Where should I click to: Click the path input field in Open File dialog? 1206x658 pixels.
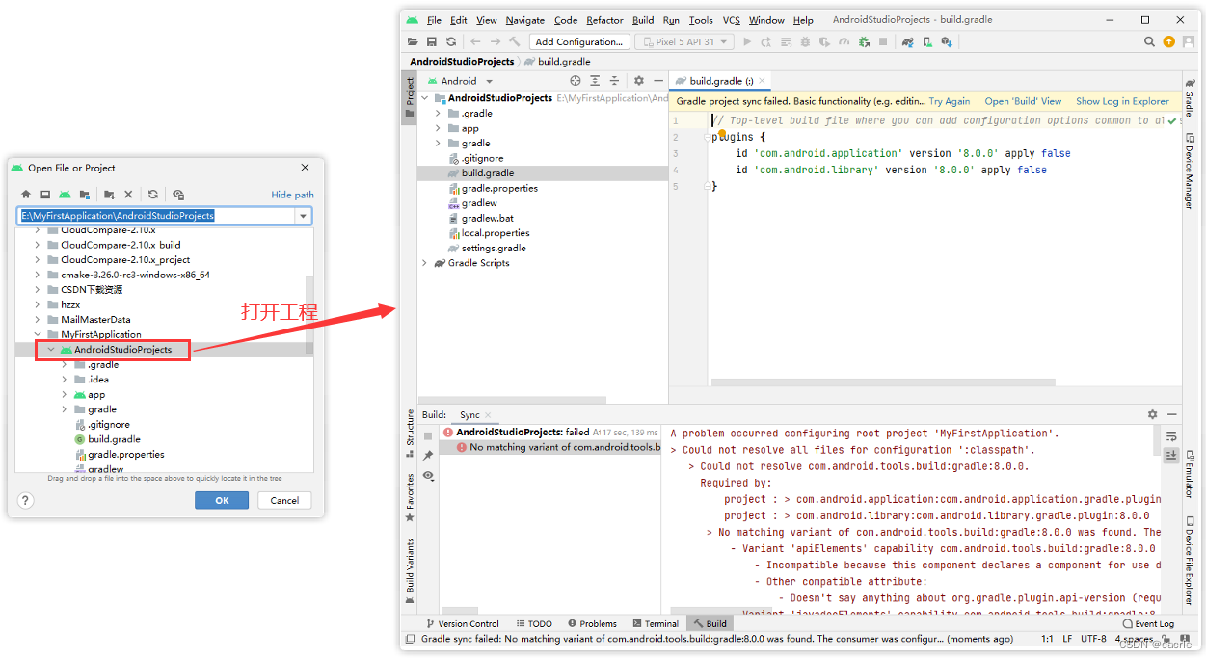tap(157, 216)
